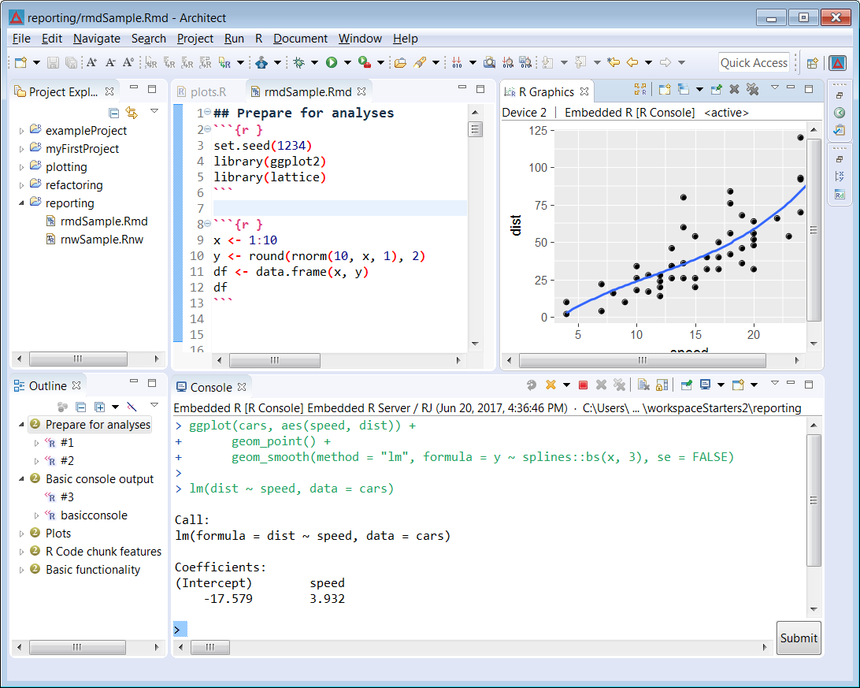Click the Pin Console icon
The height and width of the screenshot is (688, 860).
coord(686,385)
